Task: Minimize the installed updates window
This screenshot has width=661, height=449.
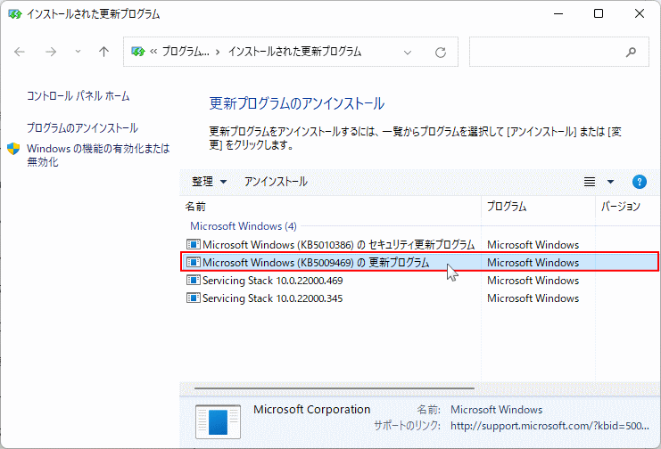Action: pos(558,14)
